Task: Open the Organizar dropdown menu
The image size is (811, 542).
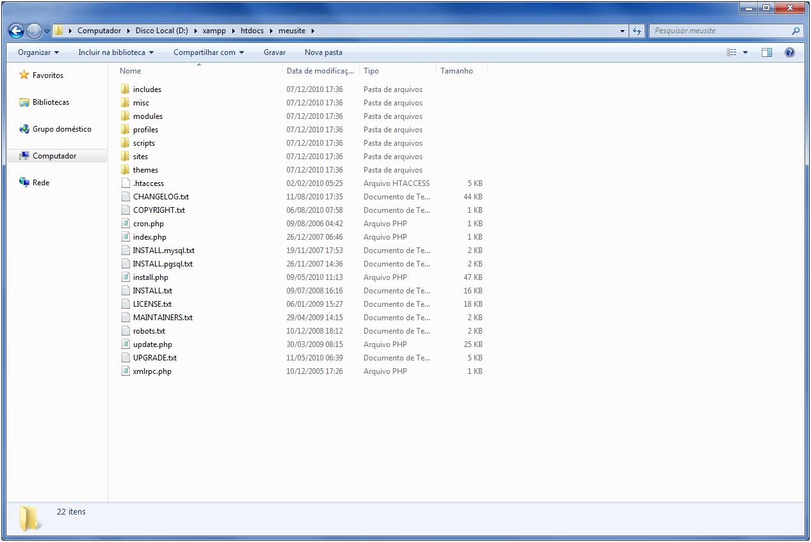Action: (38, 52)
